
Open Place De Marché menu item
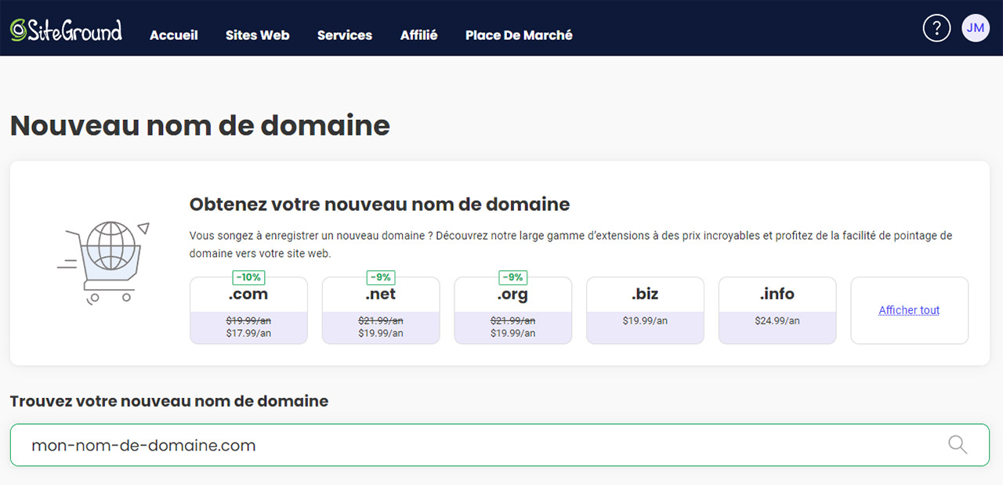click(519, 35)
